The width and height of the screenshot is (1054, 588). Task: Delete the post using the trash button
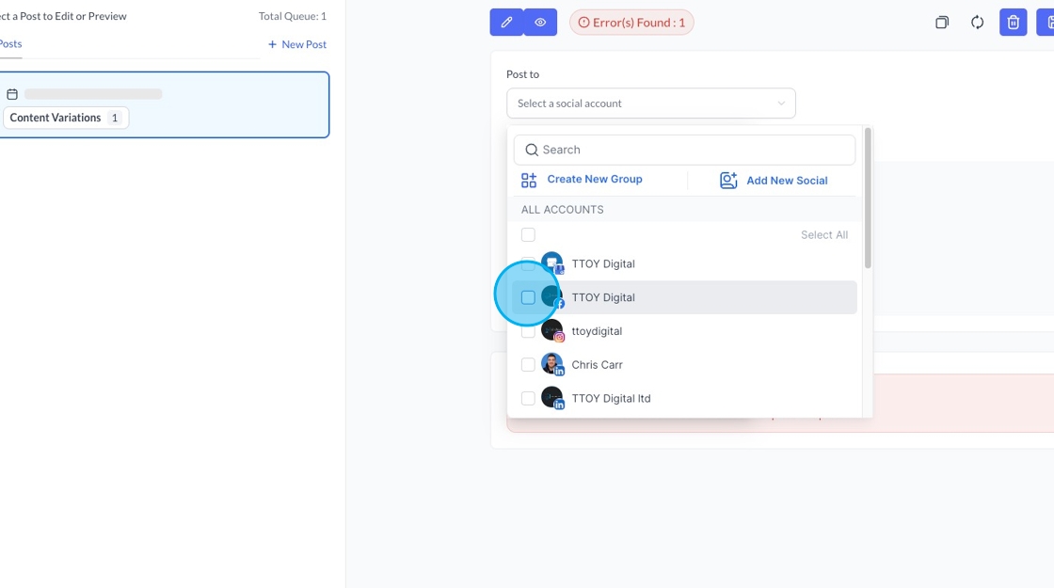pos(1013,23)
